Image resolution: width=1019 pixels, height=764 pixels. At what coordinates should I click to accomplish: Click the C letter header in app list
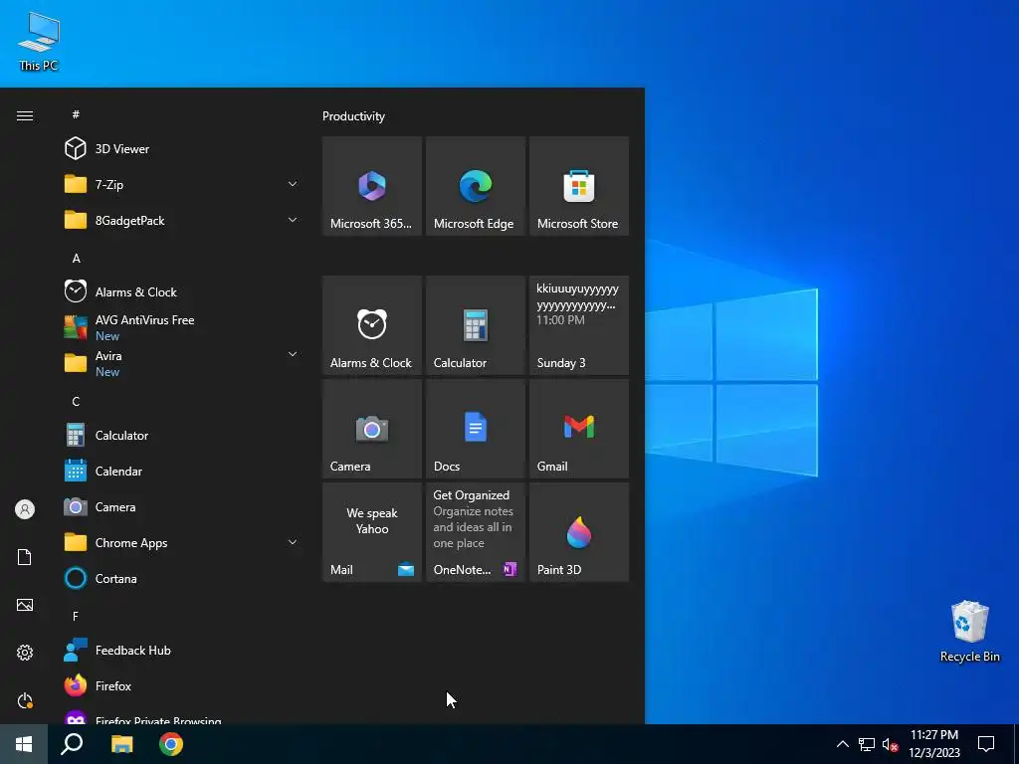pos(76,402)
